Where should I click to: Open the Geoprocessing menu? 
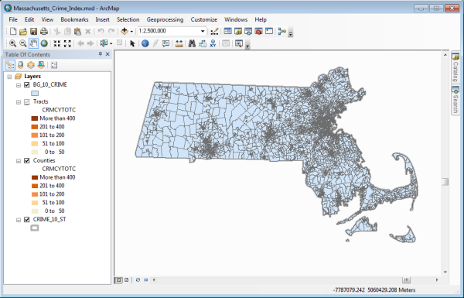[165, 19]
